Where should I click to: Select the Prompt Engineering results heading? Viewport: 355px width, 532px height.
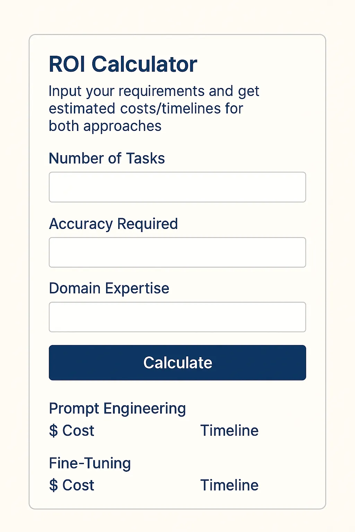point(117,408)
